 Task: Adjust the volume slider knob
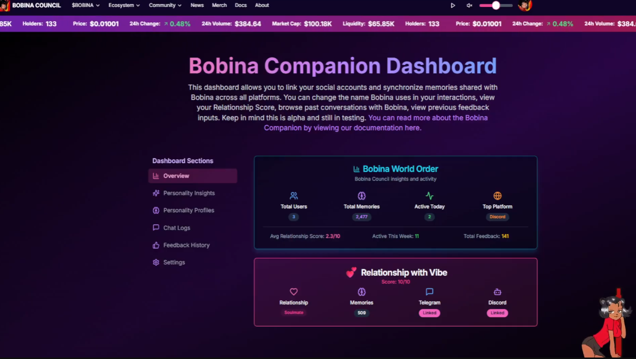(x=496, y=5)
